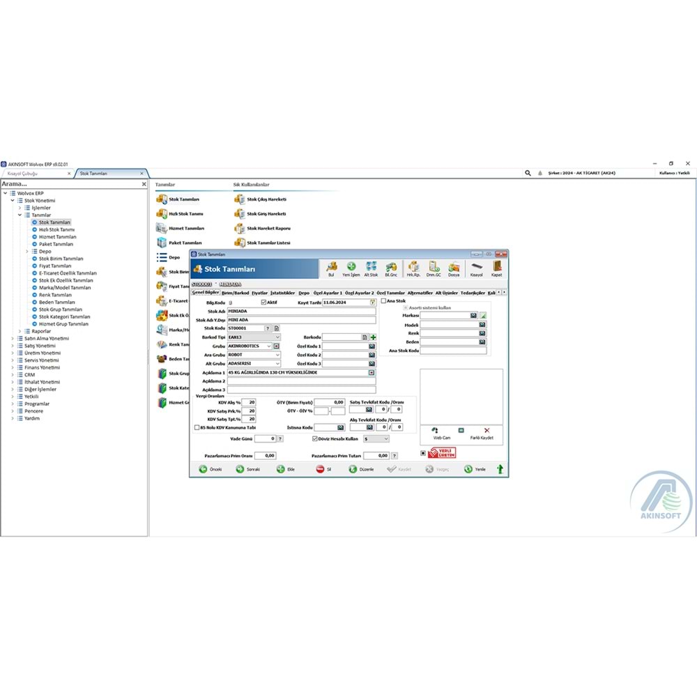Image resolution: width=697 pixels, height=697 pixels.
Task: Click the Bil.Gnc toolbar icon
Action: (x=390, y=268)
